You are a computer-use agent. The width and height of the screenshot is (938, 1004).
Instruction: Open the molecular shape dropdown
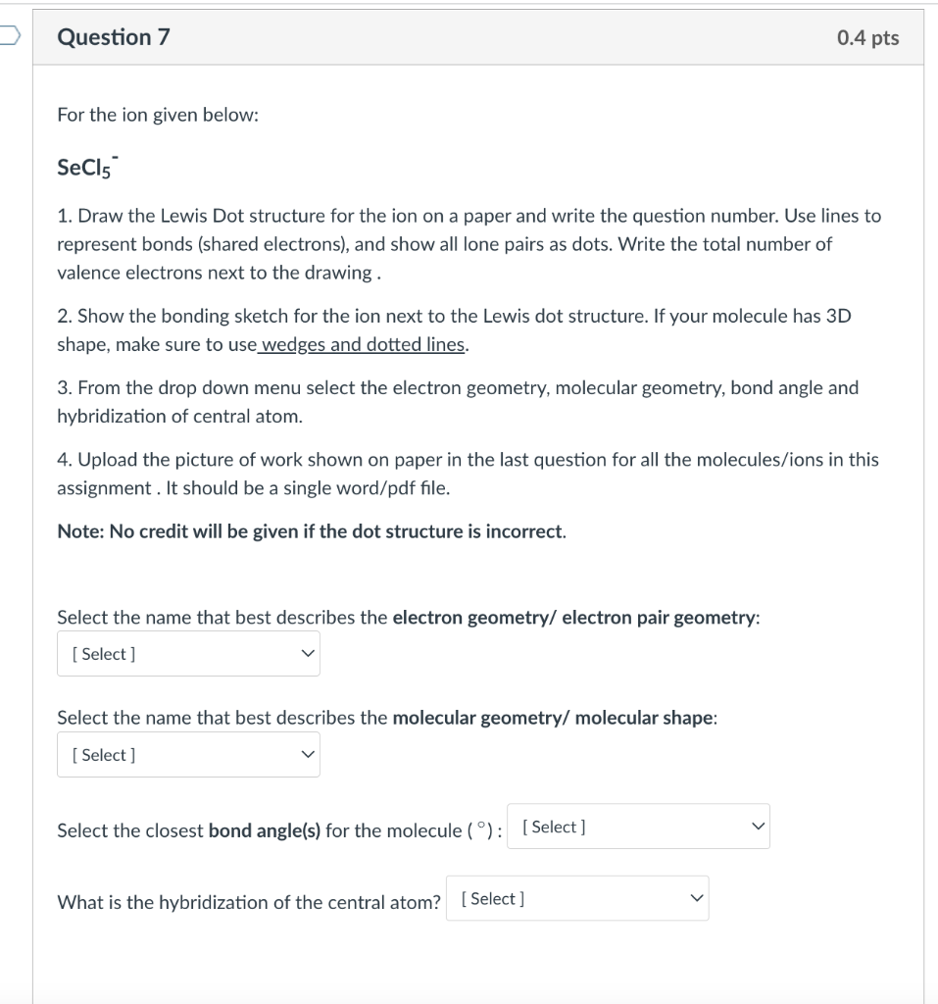tap(188, 754)
